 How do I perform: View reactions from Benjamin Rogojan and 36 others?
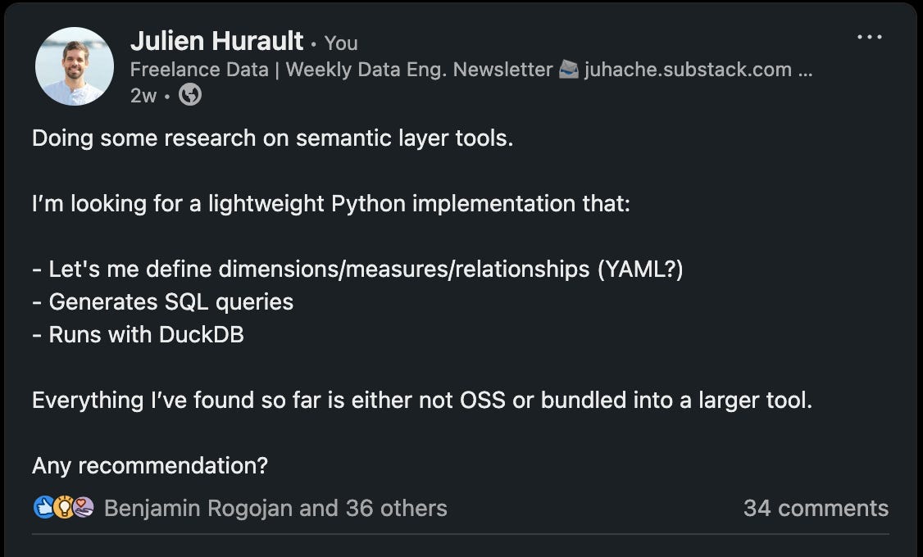275,508
